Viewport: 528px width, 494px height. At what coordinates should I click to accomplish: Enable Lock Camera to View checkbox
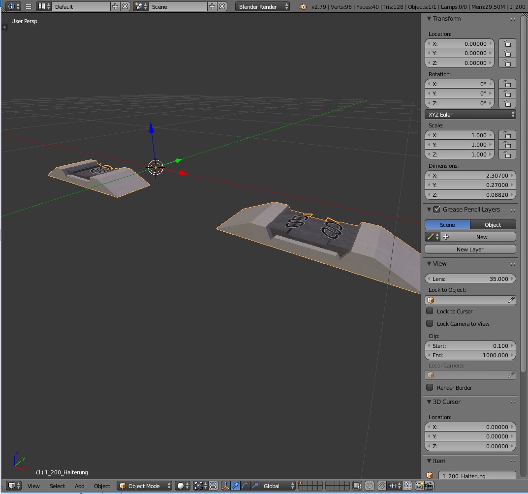pyautogui.click(x=430, y=324)
